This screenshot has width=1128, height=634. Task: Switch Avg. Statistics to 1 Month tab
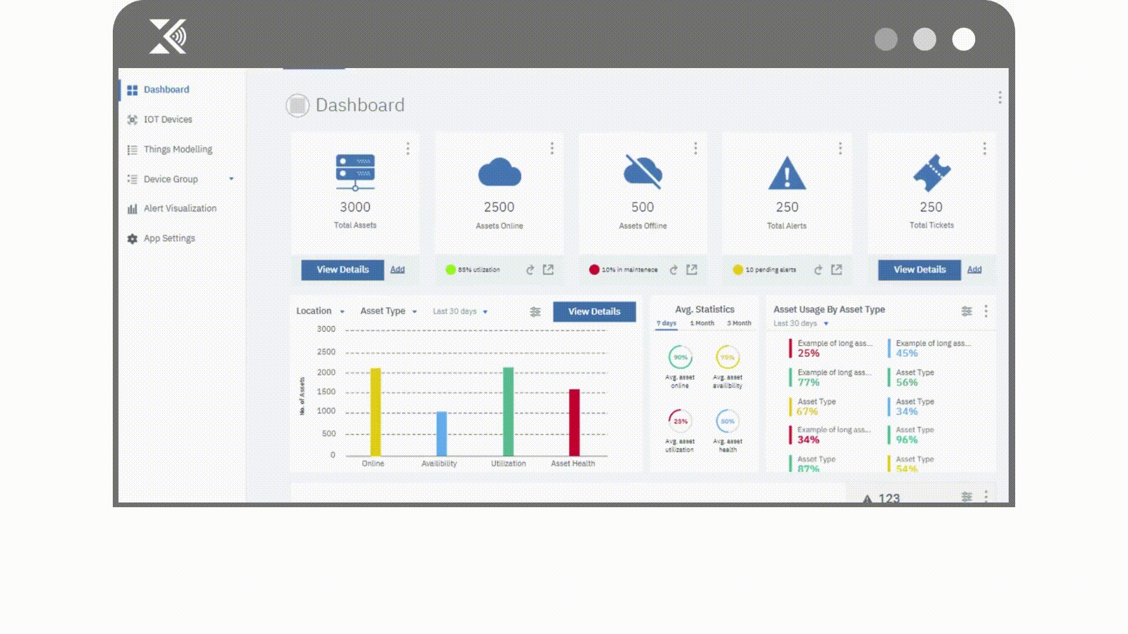pyautogui.click(x=702, y=323)
